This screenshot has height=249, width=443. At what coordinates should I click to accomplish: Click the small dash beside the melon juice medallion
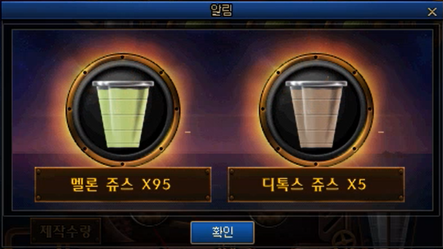tap(188, 132)
